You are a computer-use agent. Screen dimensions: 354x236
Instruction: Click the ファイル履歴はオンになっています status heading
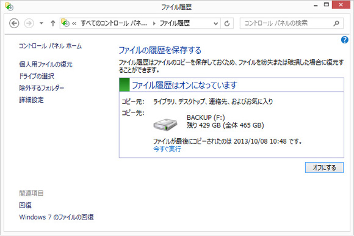184,85
